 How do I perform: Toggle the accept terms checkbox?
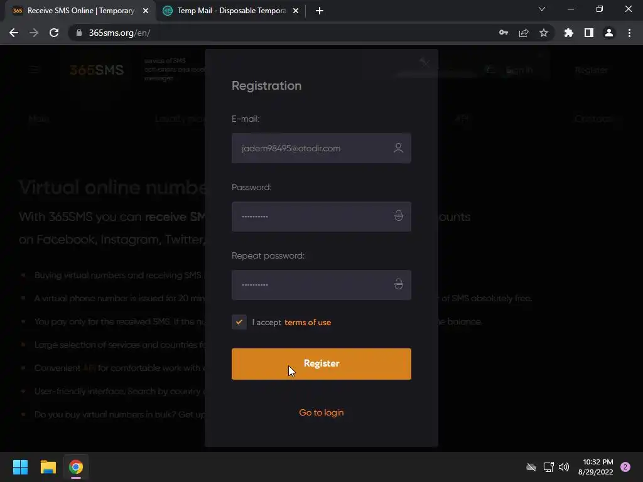click(239, 322)
